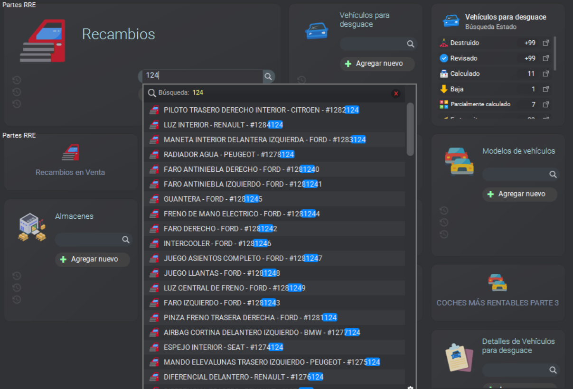Open COCHES MÁS RENTABLES PARTE 3 tile
The width and height of the screenshot is (573, 389).
pos(498,290)
